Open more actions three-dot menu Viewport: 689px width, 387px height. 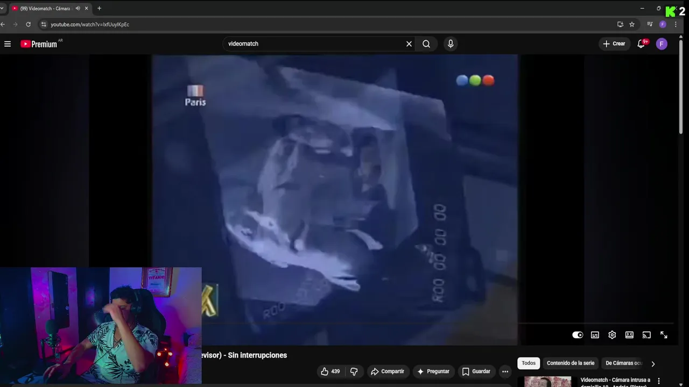(505, 371)
